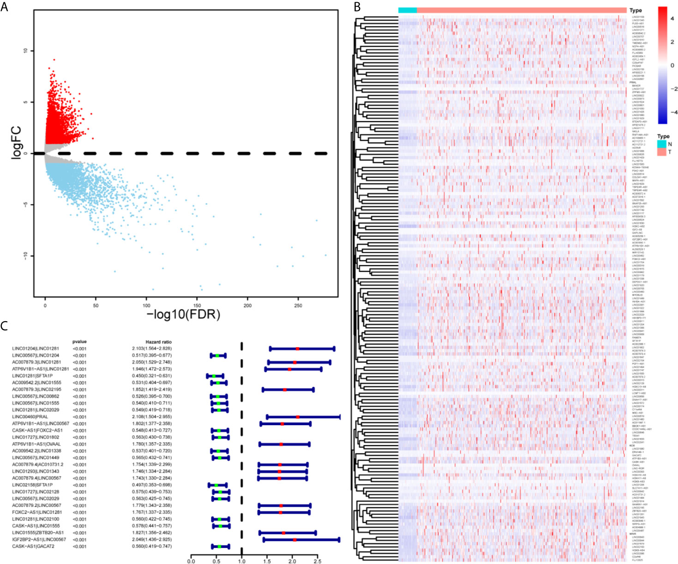Select the LINC00567|LINC01204 row label
678x564 pixels.
[x=36, y=355]
